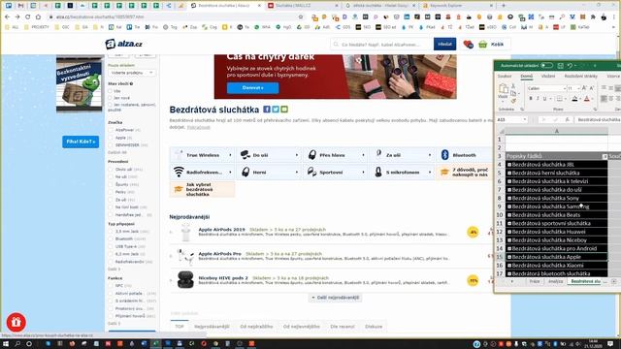Open the 'Vyberte prodejnu' store dropdown
The height and width of the screenshot is (349, 621).
[x=132, y=73]
